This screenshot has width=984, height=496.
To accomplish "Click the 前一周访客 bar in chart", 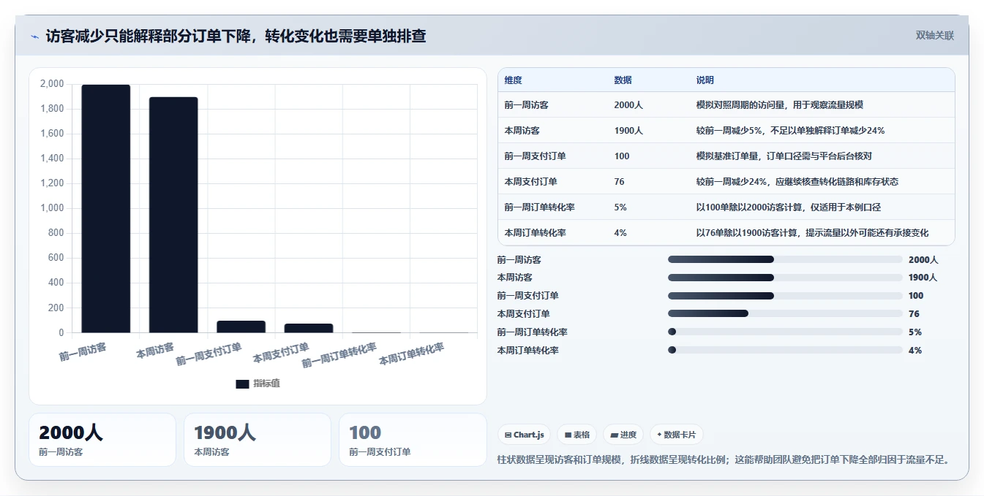I will [106, 209].
